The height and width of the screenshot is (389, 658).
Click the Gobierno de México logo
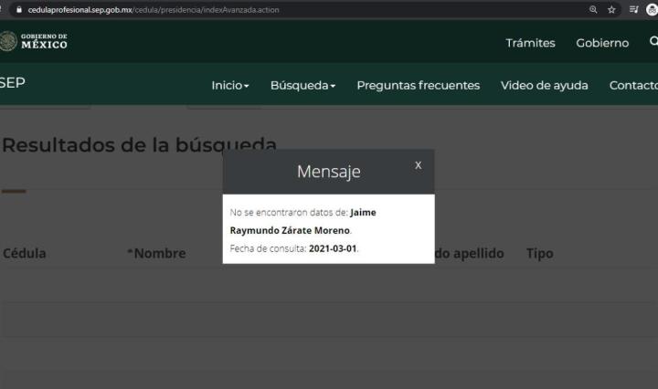(34, 42)
